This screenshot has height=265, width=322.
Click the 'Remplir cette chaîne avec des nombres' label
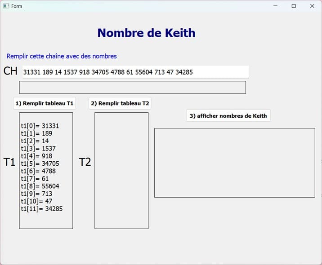click(62, 56)
